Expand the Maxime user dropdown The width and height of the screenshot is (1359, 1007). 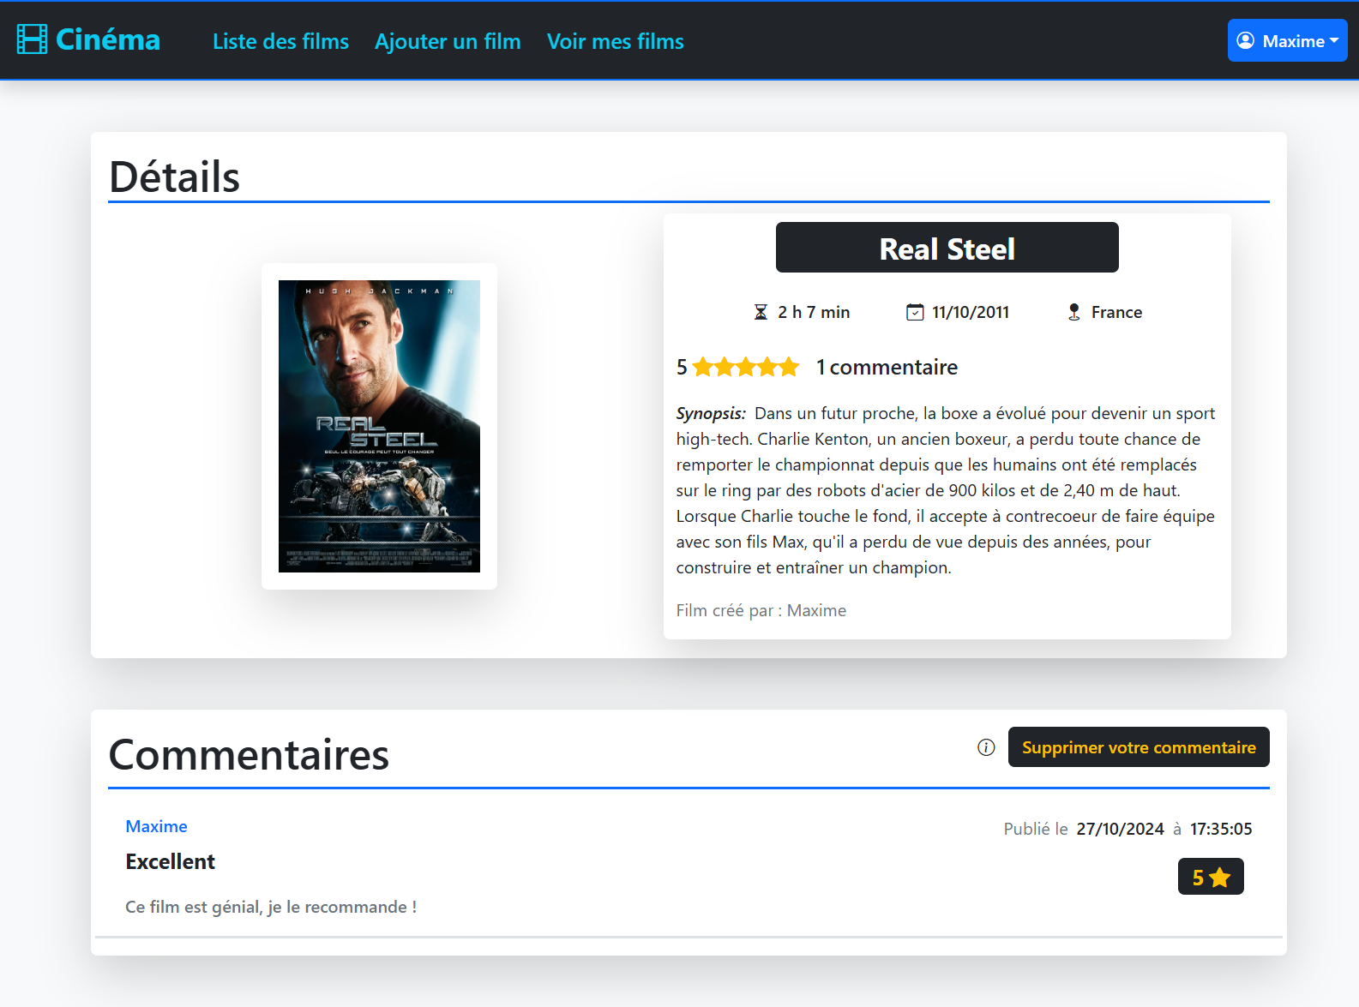pos(1287,40)
